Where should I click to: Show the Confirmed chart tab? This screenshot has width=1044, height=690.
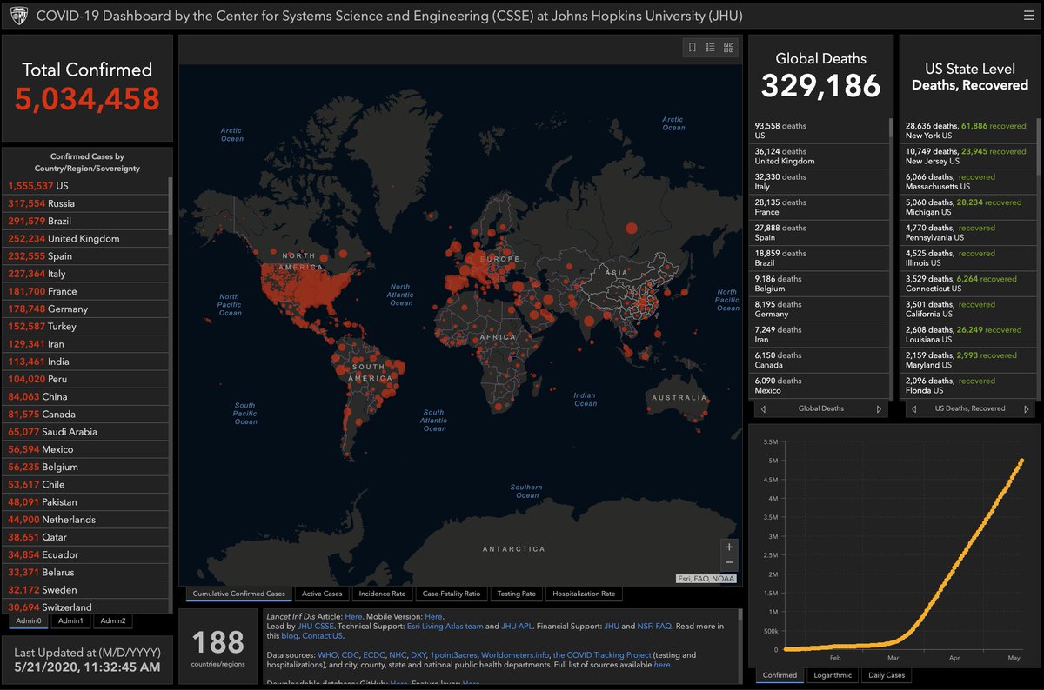point(780,675)
